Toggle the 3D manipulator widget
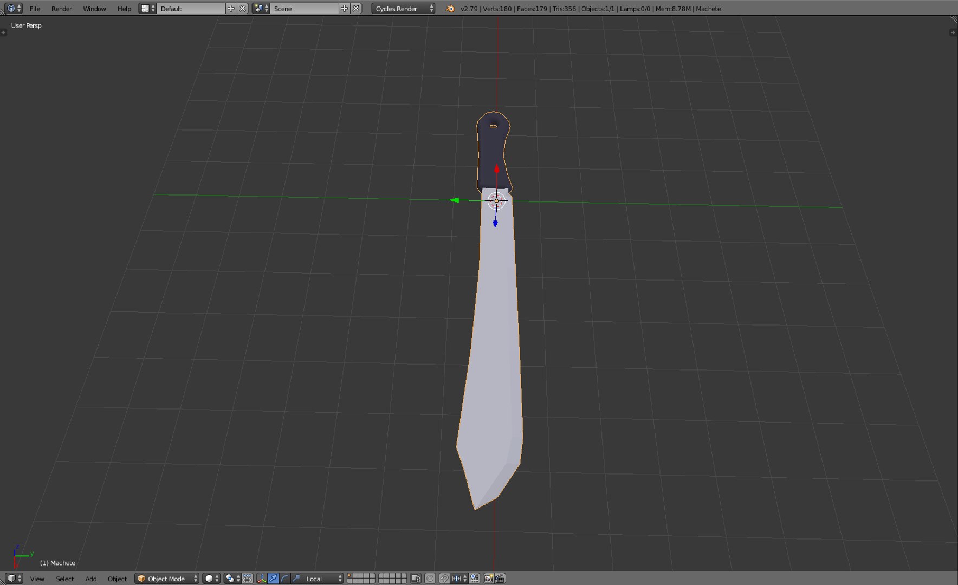The image size is (958, 585). tap(262, 578)
